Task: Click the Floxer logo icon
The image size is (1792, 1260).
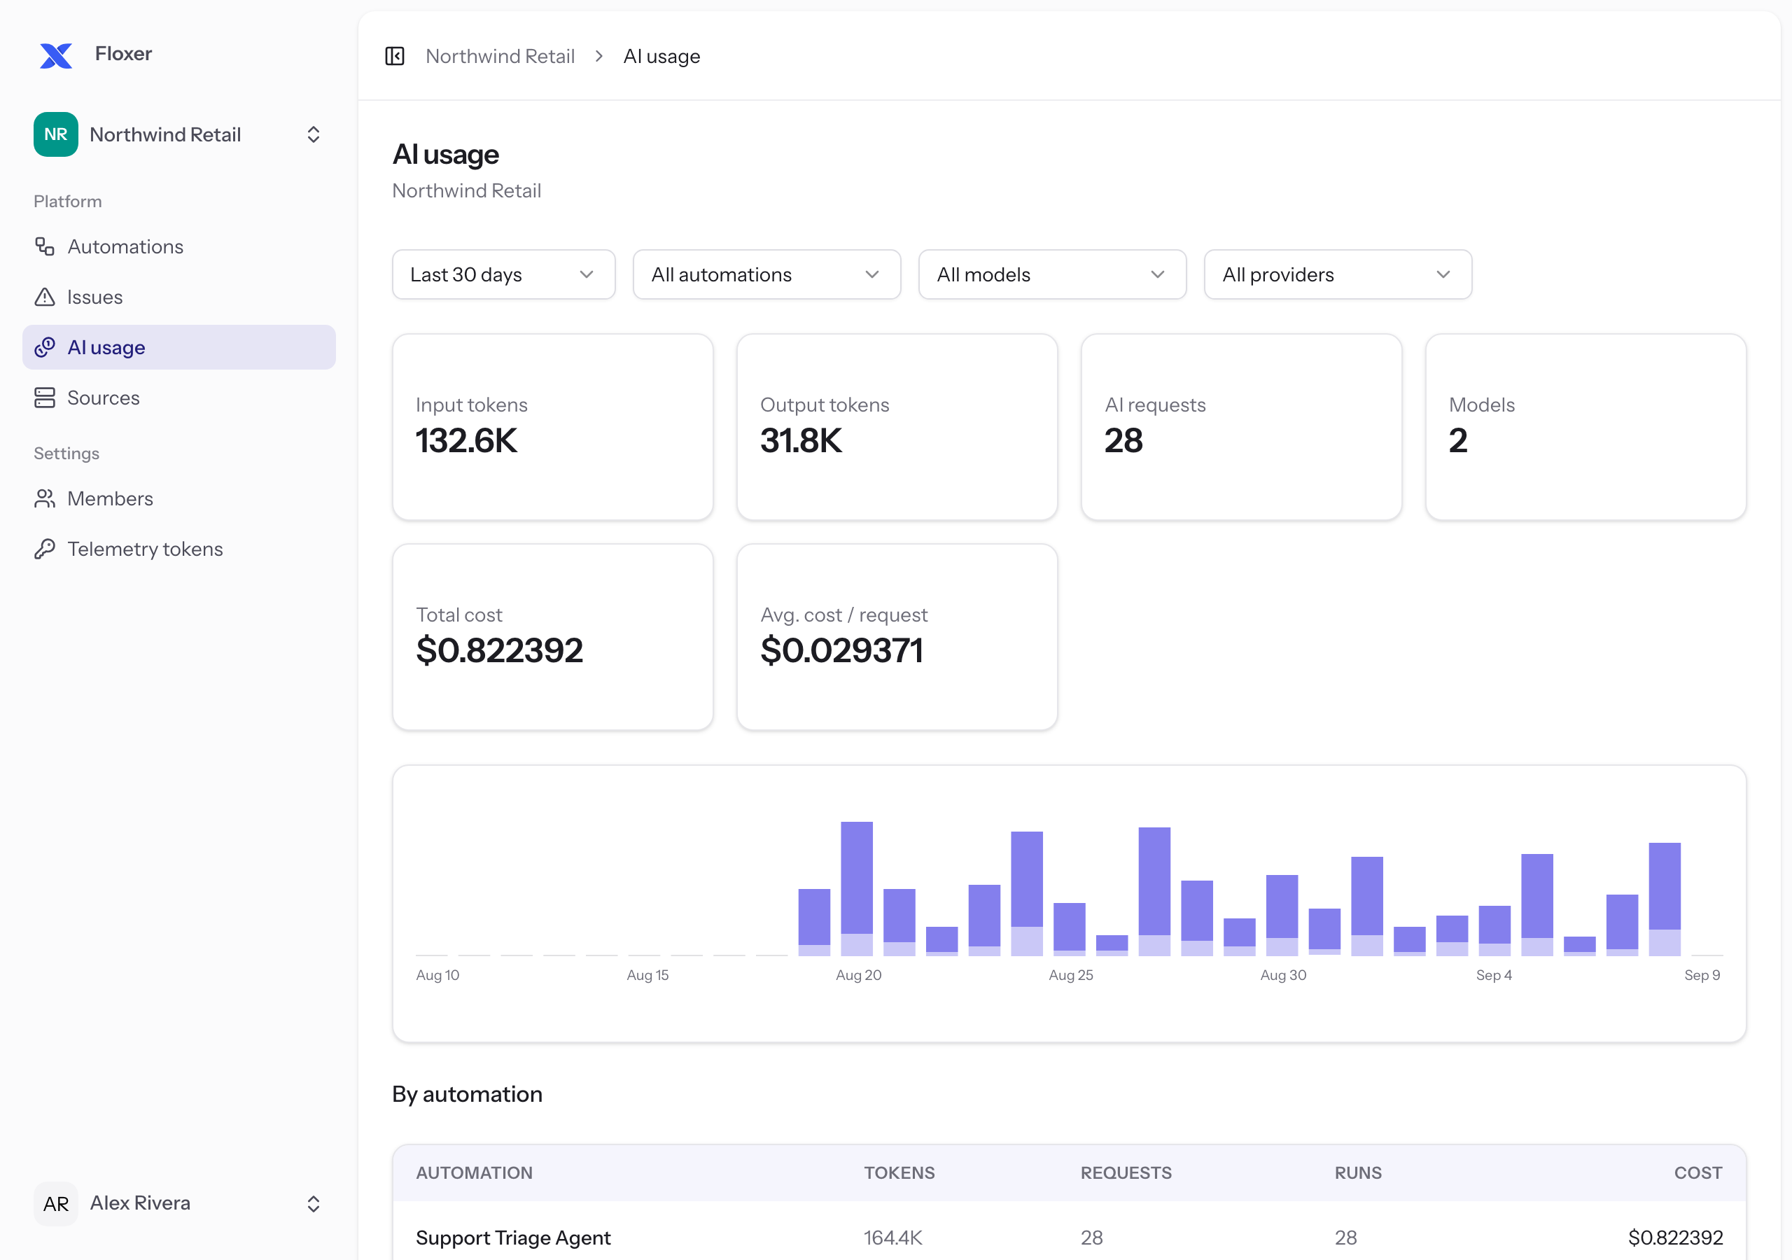Action: pos(56,55)
